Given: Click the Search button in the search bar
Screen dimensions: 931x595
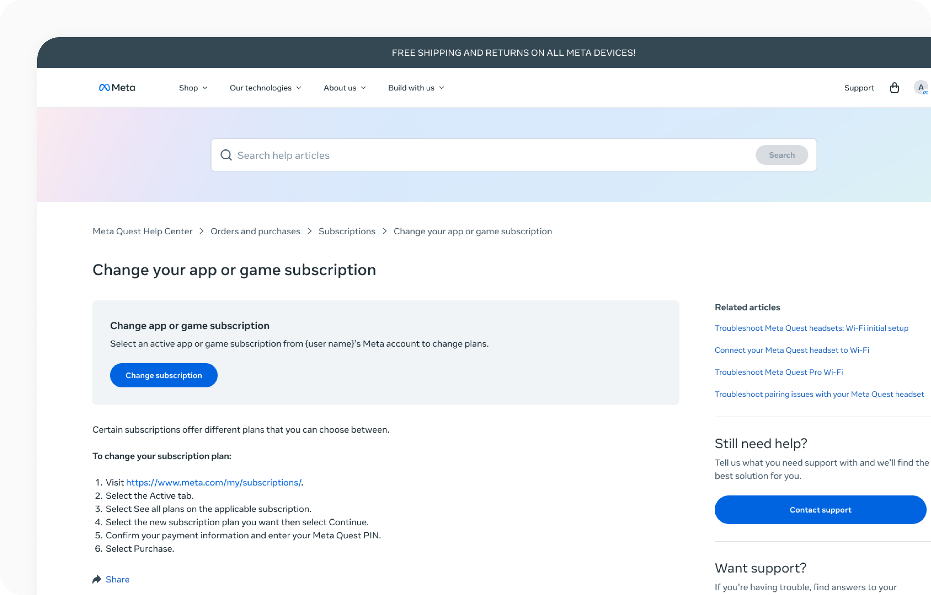Looking at the screenshot, I should pos(781,155).
